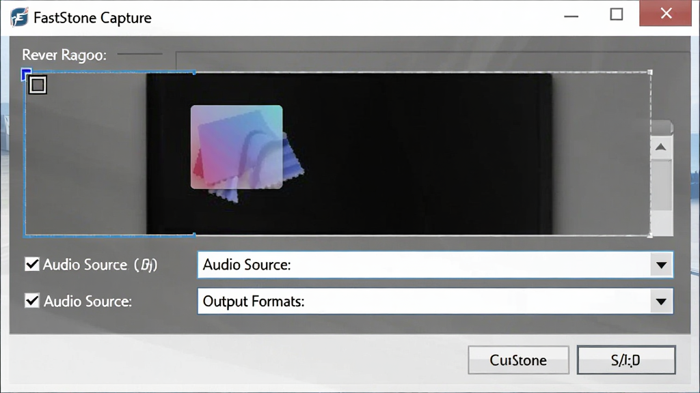Click the small square icon in preview corner
700x393 pixels.
pos(38,85)
